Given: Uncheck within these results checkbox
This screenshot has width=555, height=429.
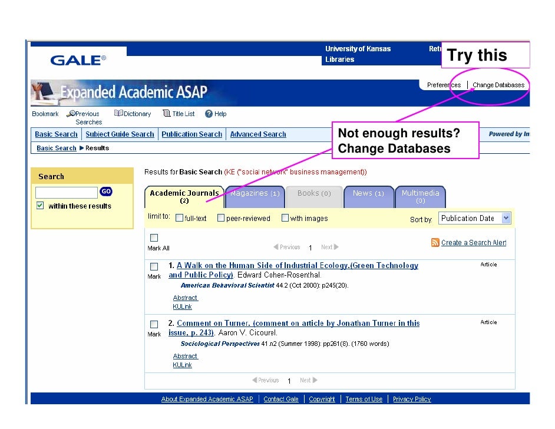Looking at the screenshot, I should coord(40,205).
